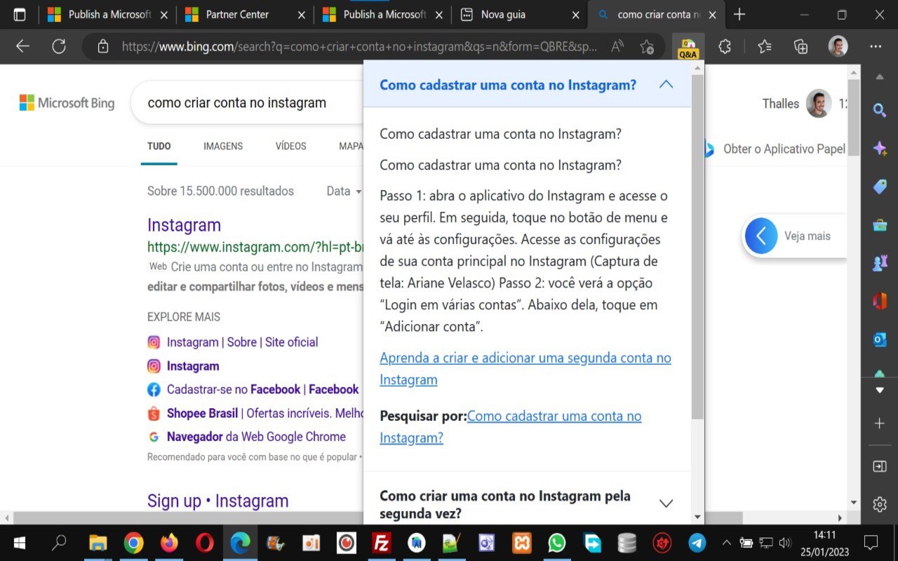Screen dimensions: 898x561
Task: Click the hide sidebar icon
Action: coord(880,466)
